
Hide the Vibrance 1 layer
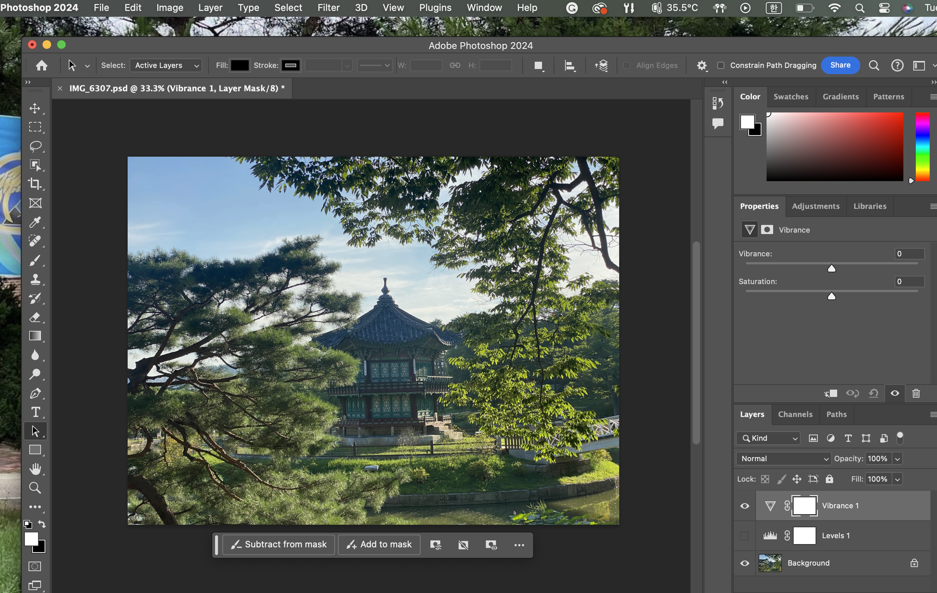744,506
